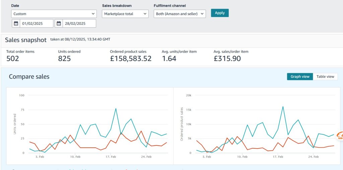Click the Units ordered value 825
The width and height of the screenshot is (343, 170).
coord(64,59)
